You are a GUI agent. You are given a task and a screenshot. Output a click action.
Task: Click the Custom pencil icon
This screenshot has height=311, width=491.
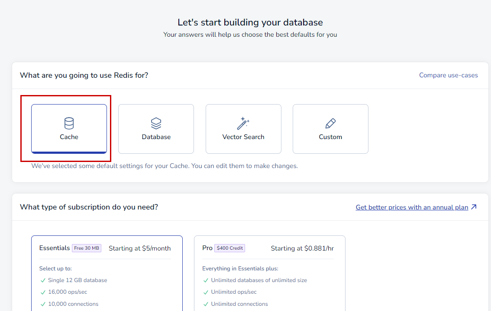(330, 124)
